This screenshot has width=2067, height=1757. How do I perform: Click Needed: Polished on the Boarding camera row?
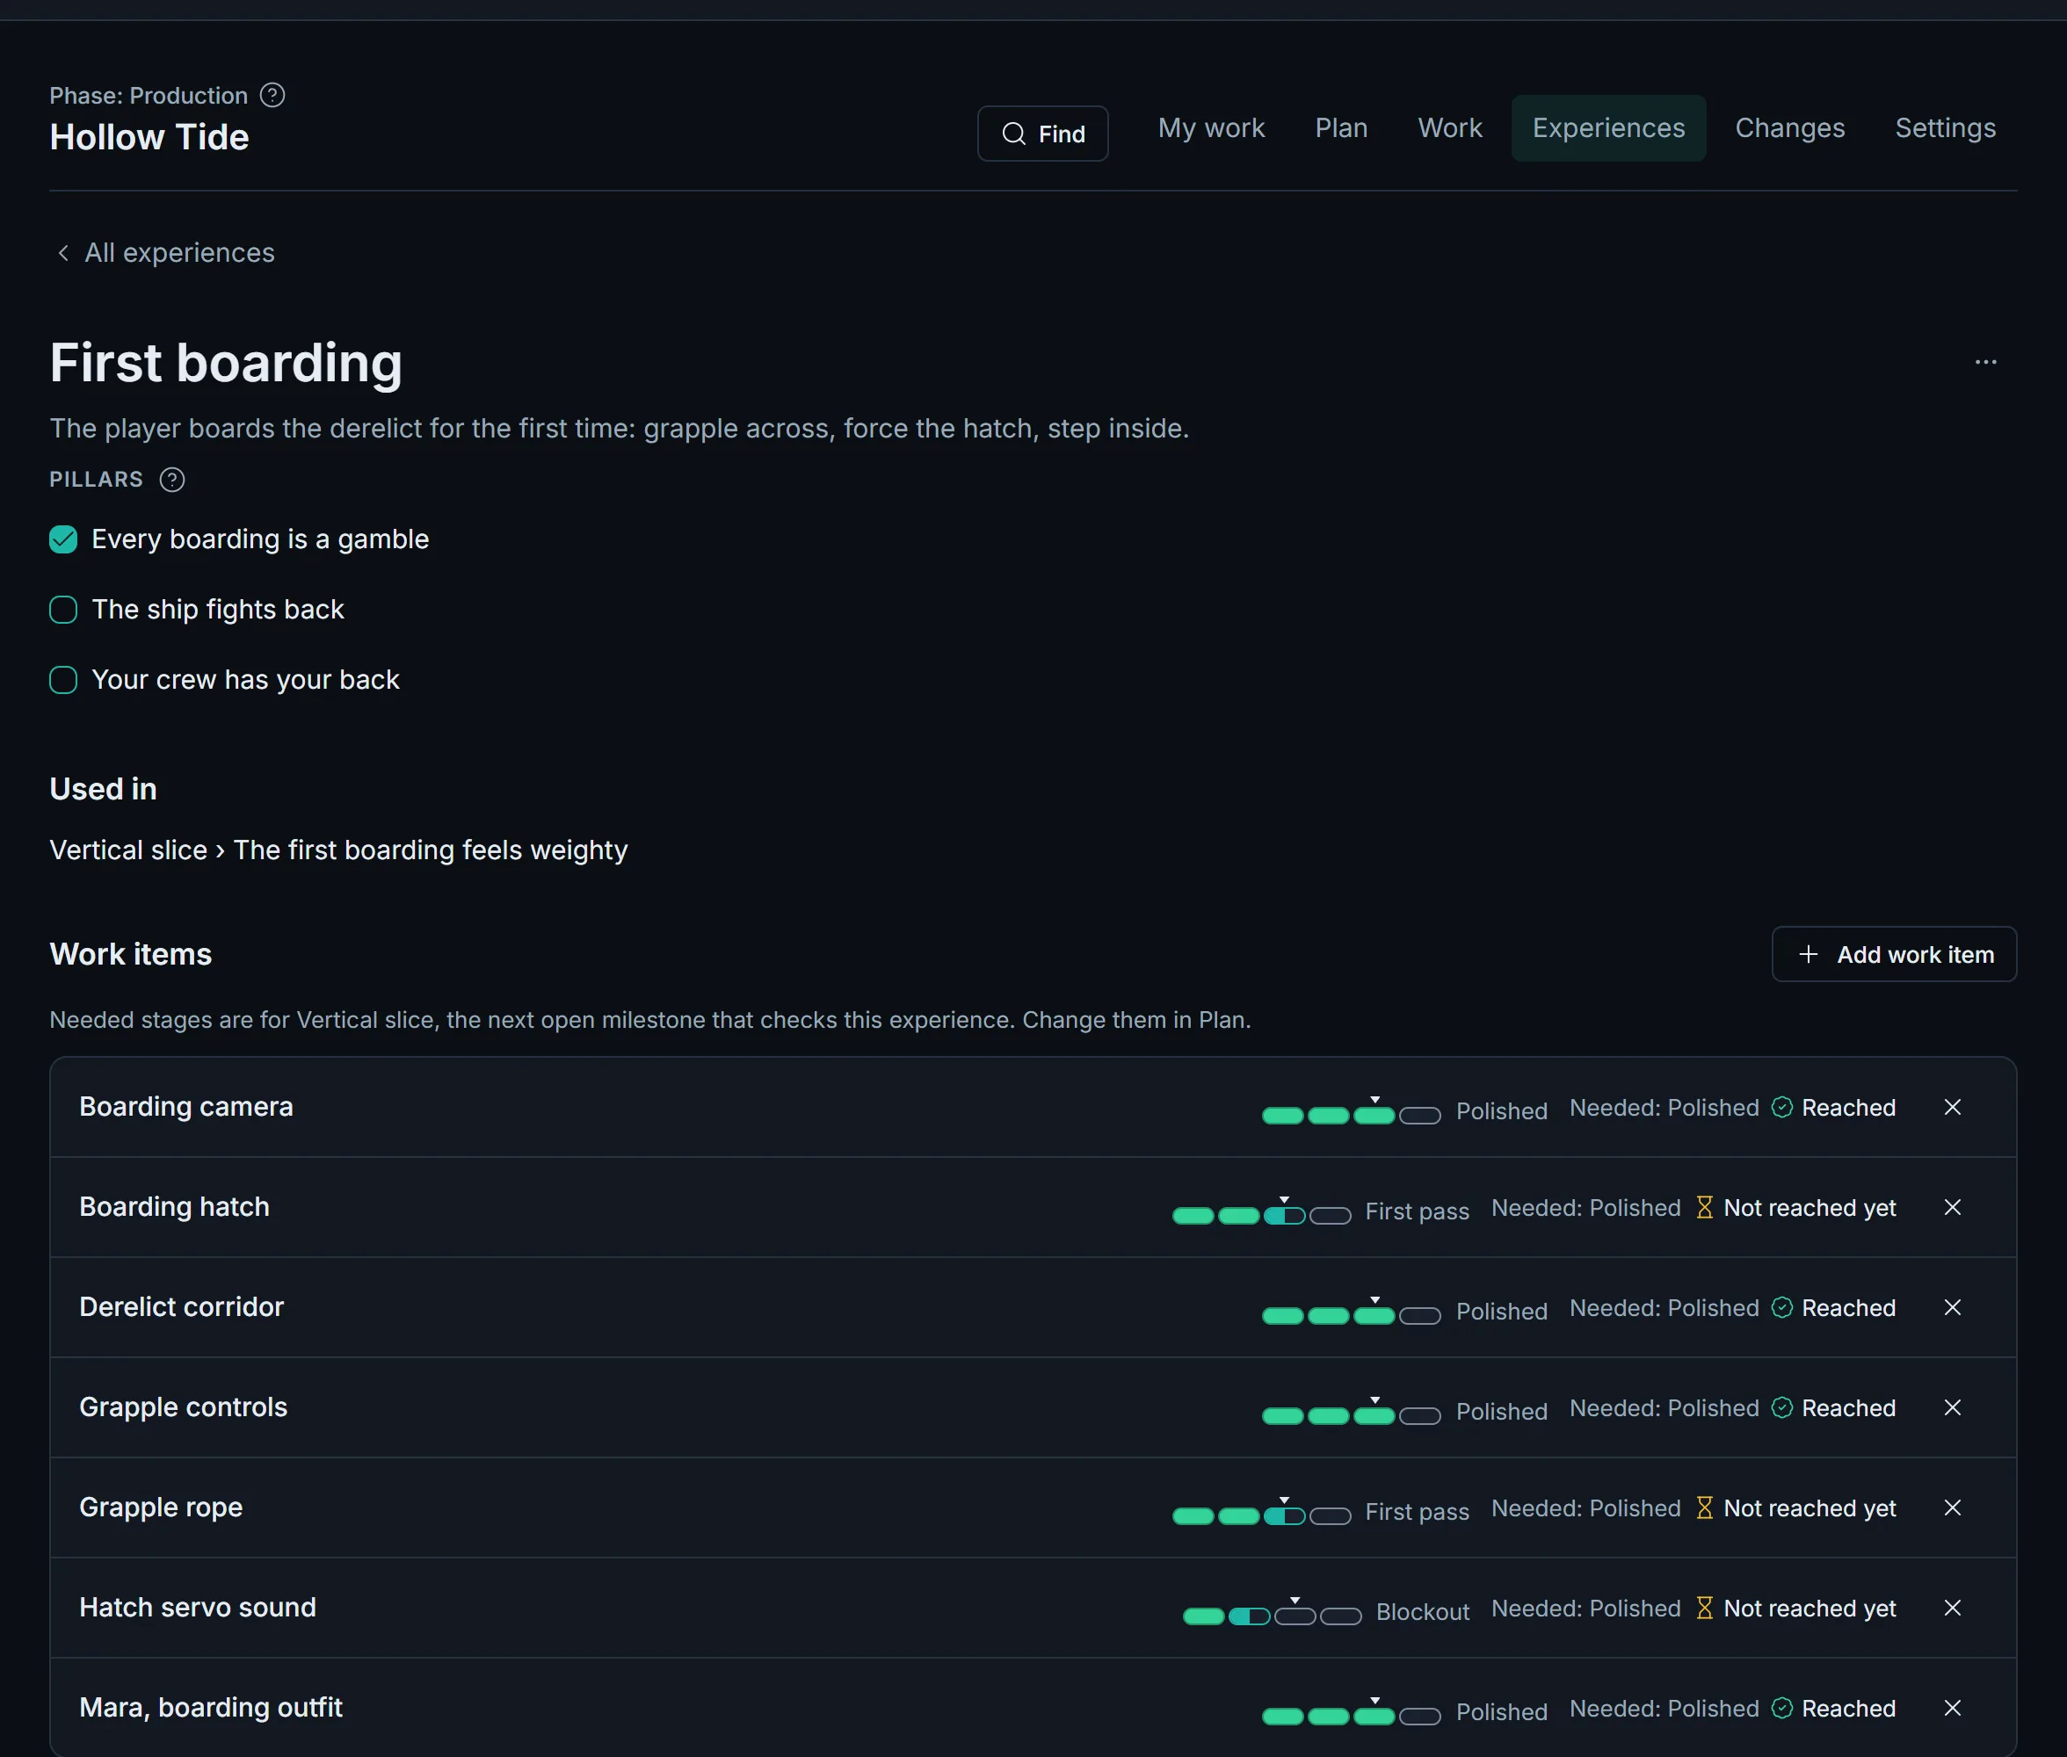click(x=1664, y=1108)
